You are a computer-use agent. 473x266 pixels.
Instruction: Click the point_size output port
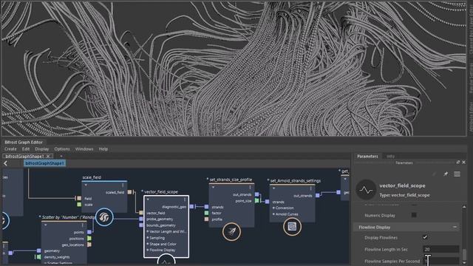(x=256, y=200)
